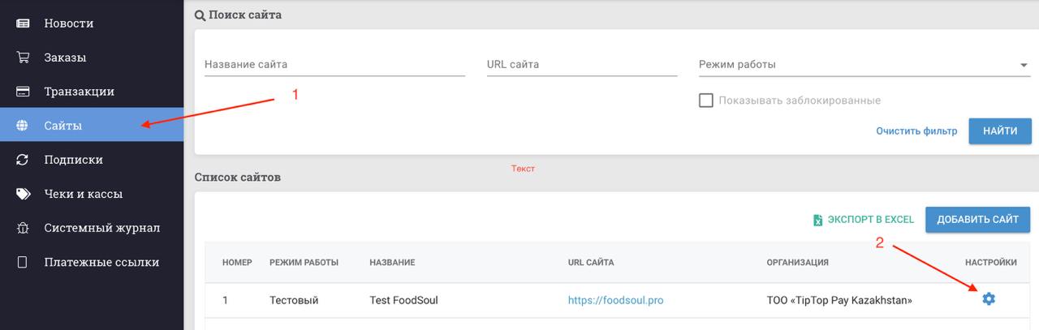Click Очистить фильтр link
This screenshot has width=1039, height=330.
tap(916, 131)
